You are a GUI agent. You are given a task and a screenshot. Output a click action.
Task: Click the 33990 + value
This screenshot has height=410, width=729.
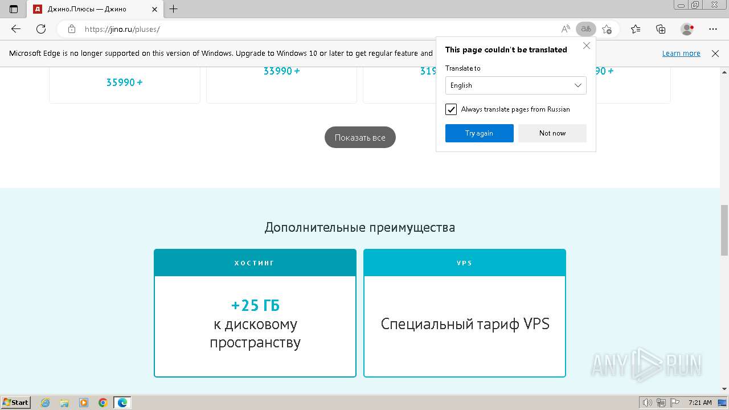point(281,71)
